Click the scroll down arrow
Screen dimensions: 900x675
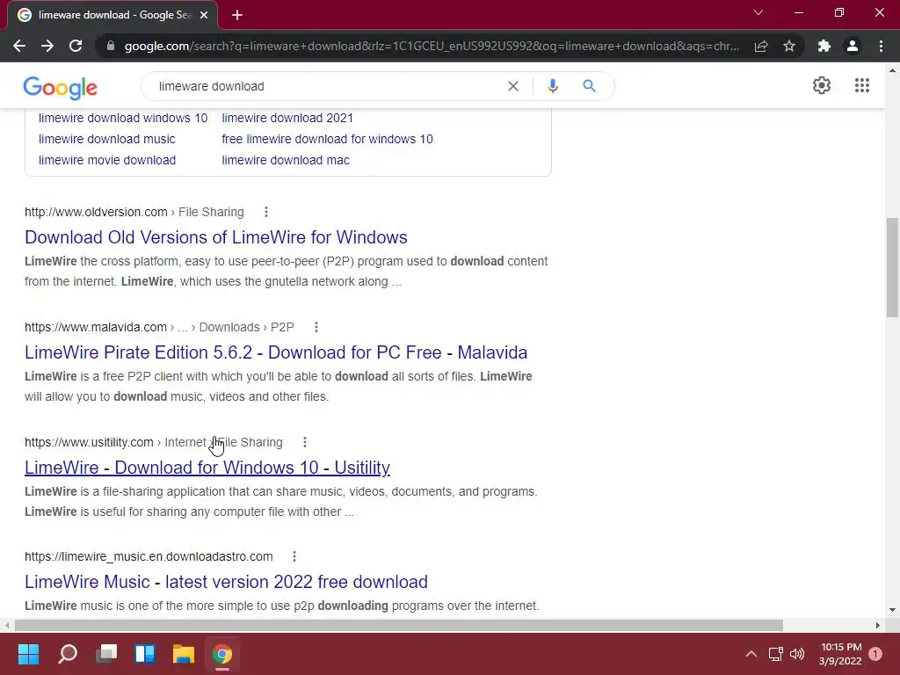(x=892, y=610)
